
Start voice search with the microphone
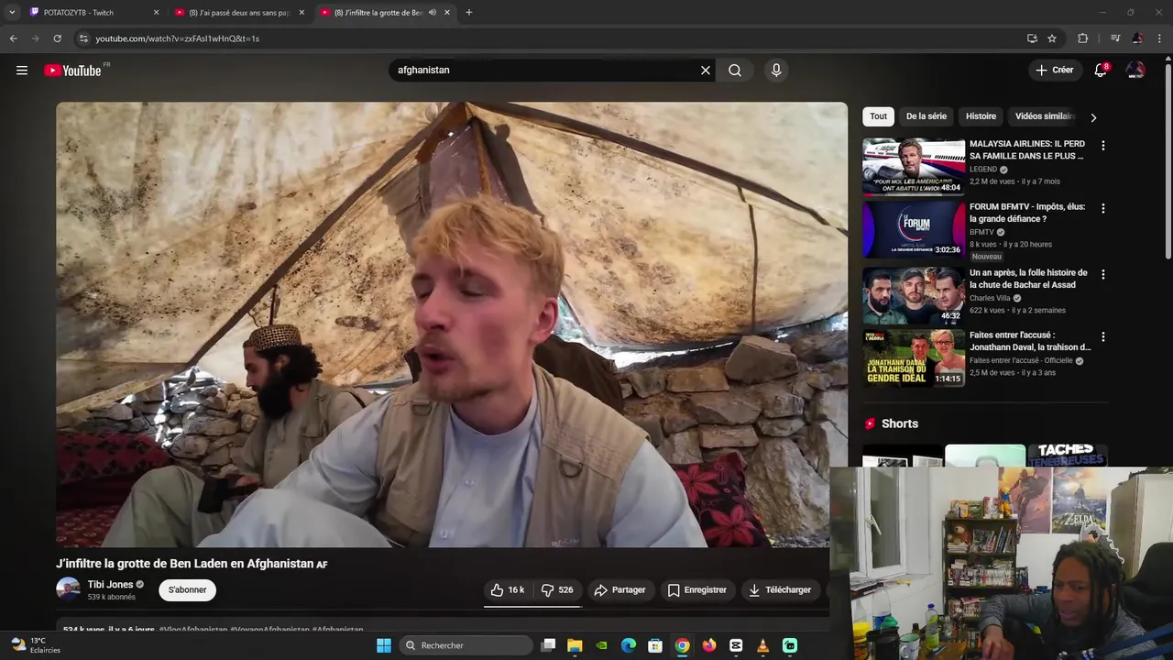click(x=776, y=71)
